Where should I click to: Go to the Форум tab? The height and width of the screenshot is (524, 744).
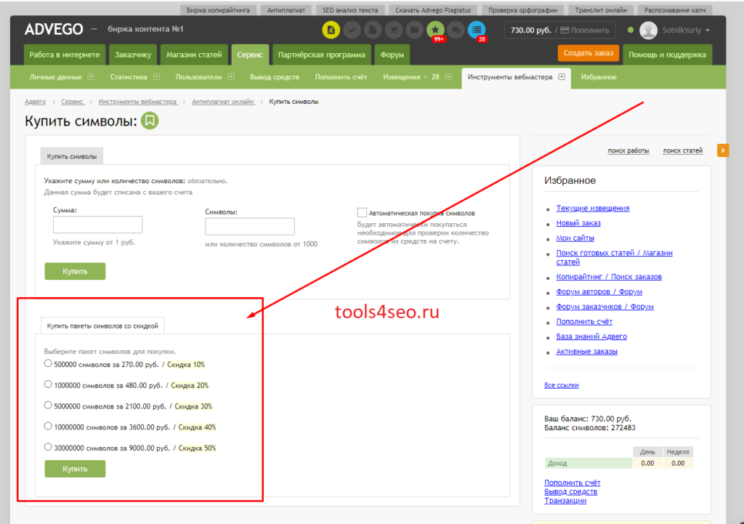click(392, 55)
